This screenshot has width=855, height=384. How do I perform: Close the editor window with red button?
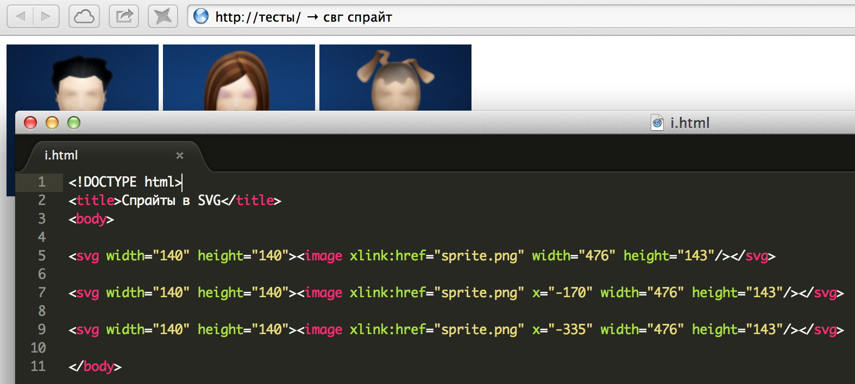[30, 123]
